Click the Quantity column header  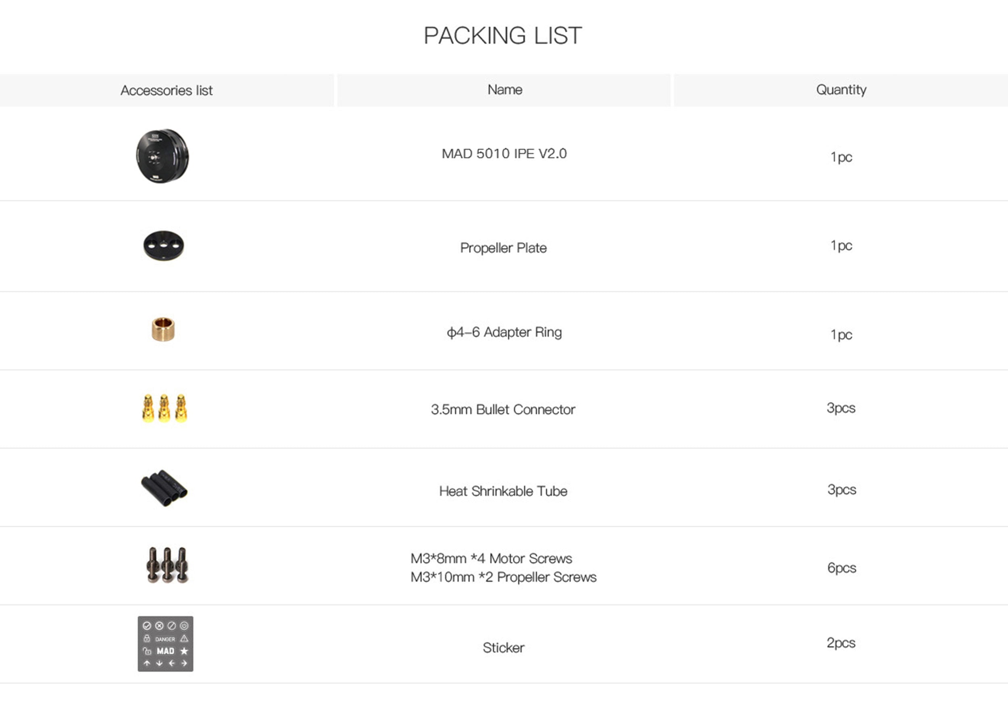[841, 90]
